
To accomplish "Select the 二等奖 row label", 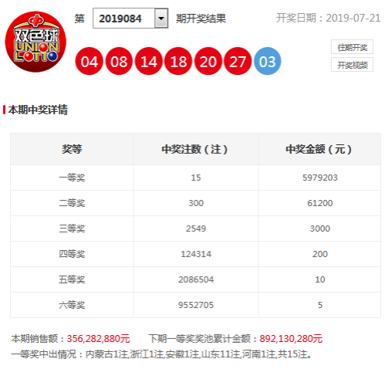I will (72, 203).
